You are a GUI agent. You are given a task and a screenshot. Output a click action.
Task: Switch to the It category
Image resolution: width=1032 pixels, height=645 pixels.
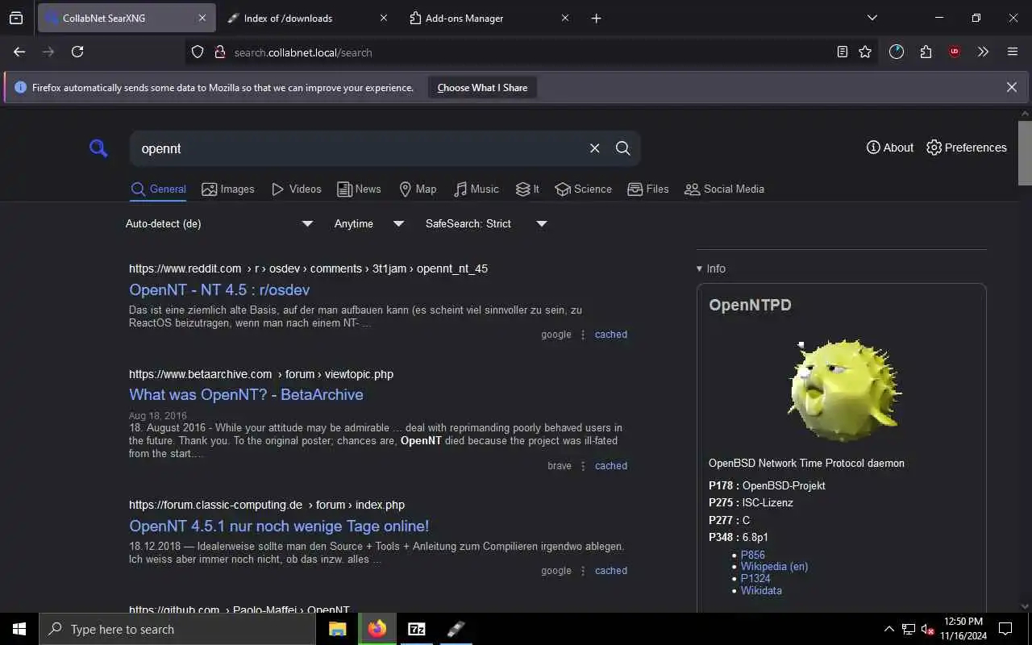pos(527,189)
